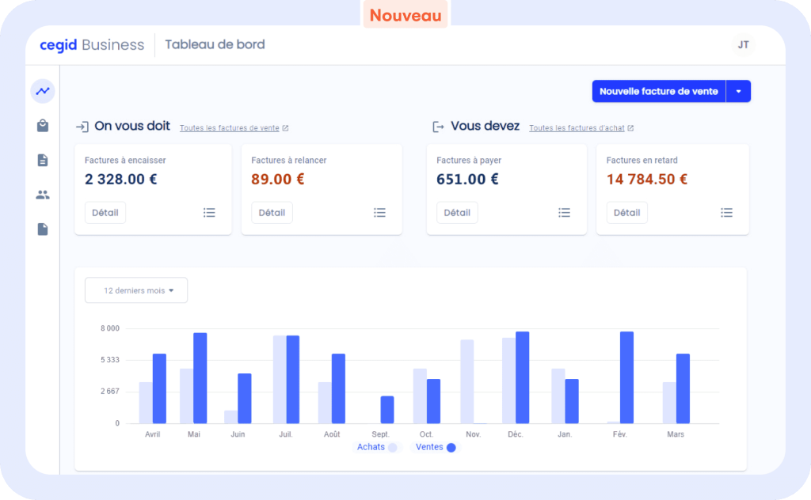Expand arrow next to Nouvelle facture de vente

[738, 92]
